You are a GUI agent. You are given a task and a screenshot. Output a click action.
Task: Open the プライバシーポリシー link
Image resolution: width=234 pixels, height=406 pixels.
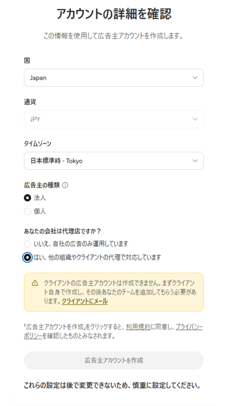click(113, 331)
